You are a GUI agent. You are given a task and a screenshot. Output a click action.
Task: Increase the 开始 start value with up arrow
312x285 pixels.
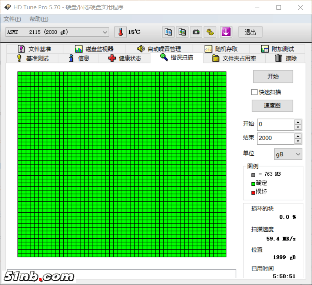[298, 122]
